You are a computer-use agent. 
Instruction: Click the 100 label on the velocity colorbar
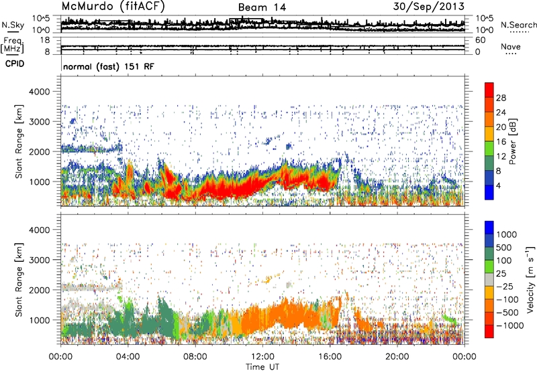504,261
